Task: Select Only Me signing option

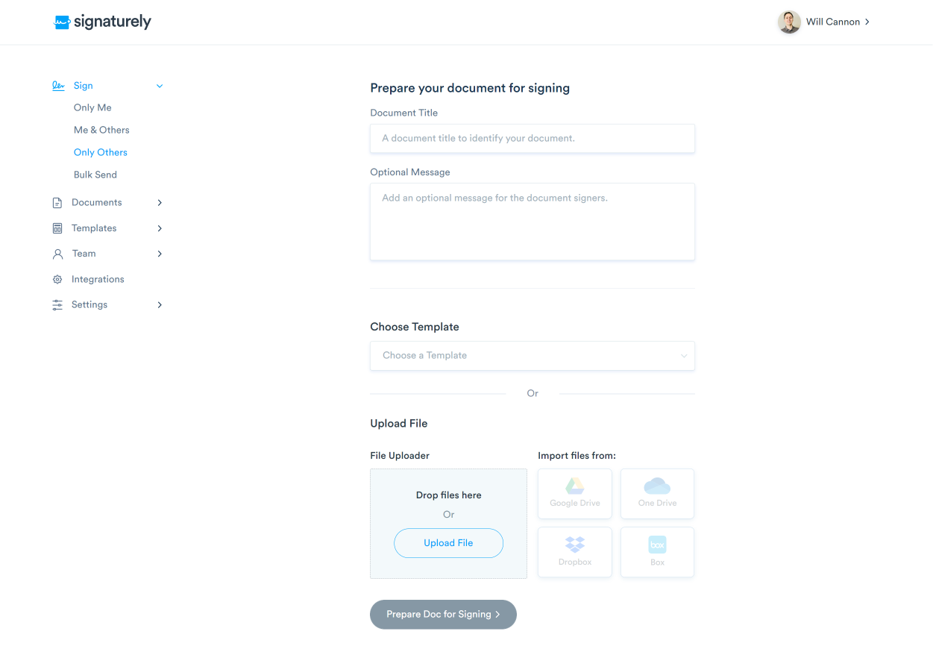Action: [x=92, y=107]
